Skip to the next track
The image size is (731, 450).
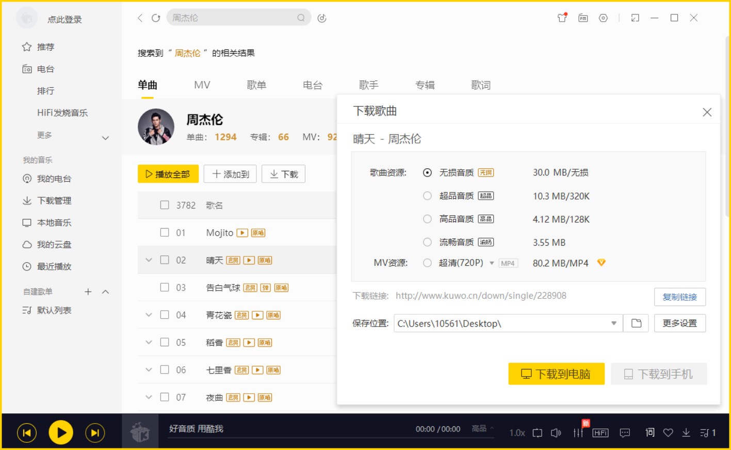(x=95, y=433)
